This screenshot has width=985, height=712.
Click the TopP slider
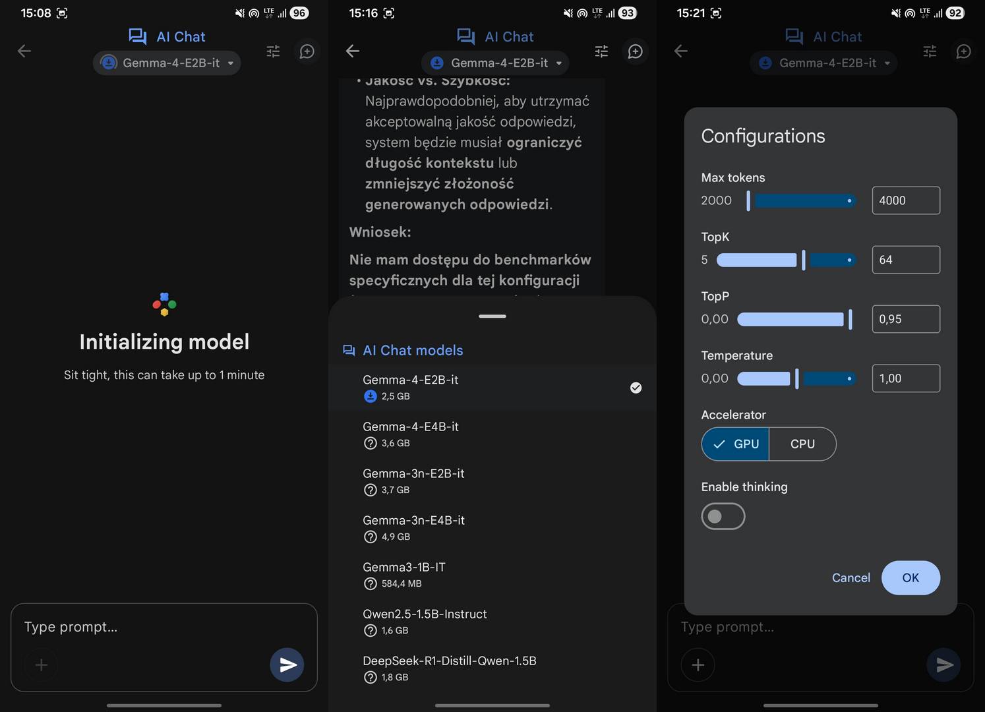click(795, 319)
